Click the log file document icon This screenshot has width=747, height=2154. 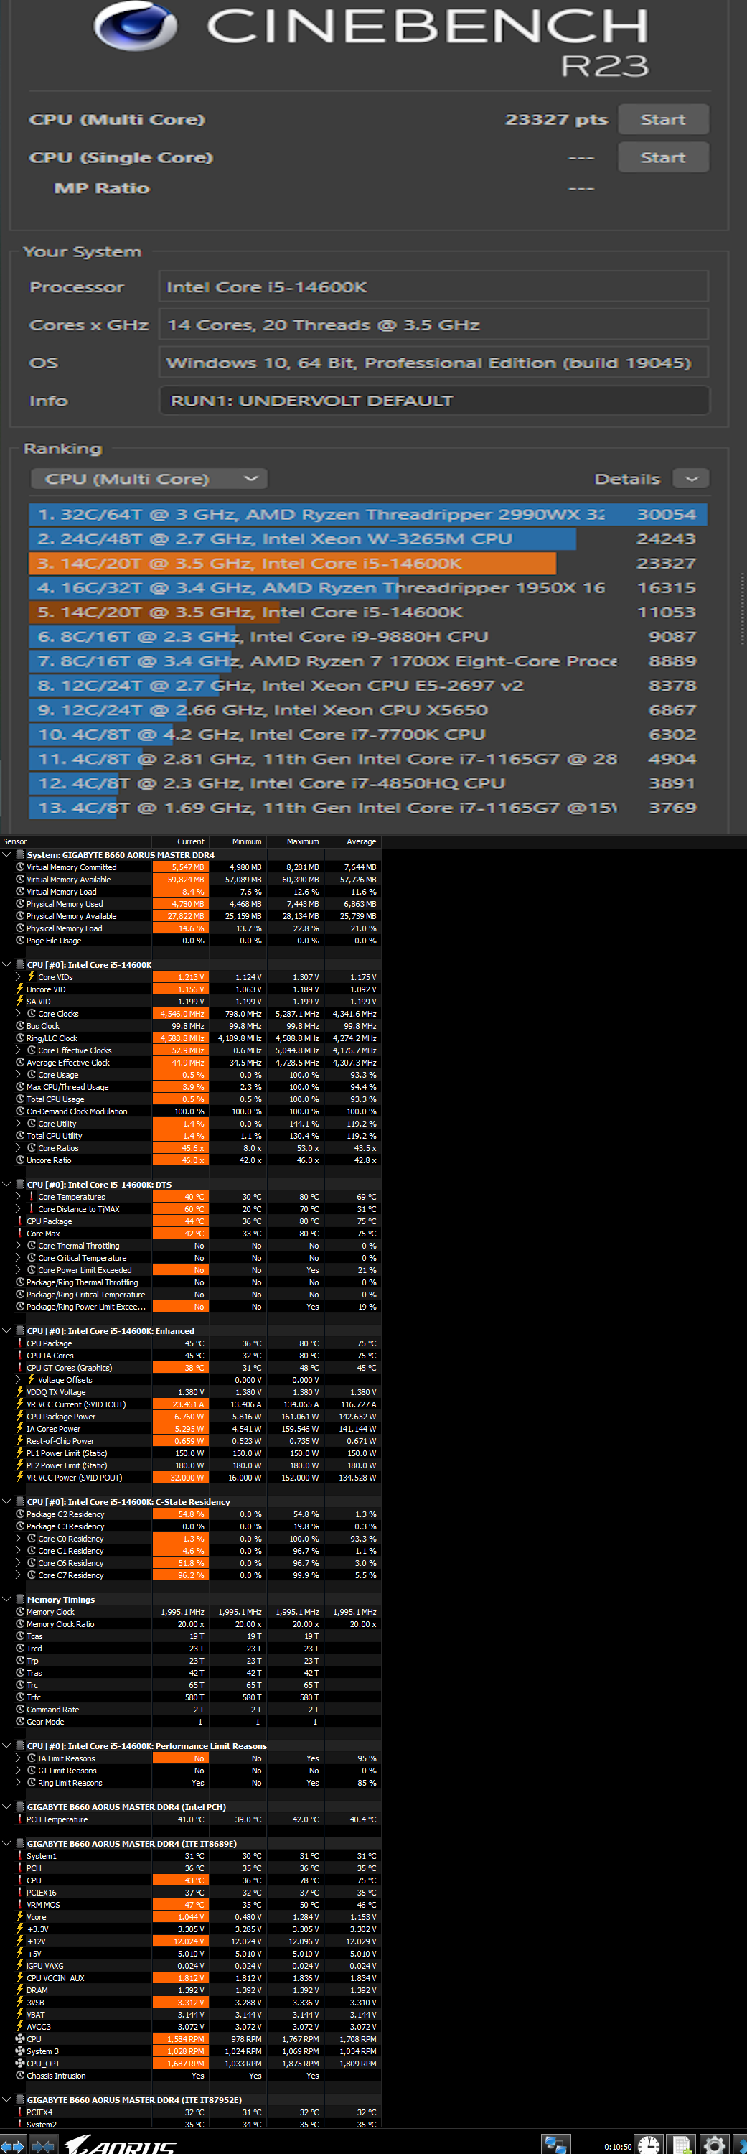click(x=682, y=2144)
